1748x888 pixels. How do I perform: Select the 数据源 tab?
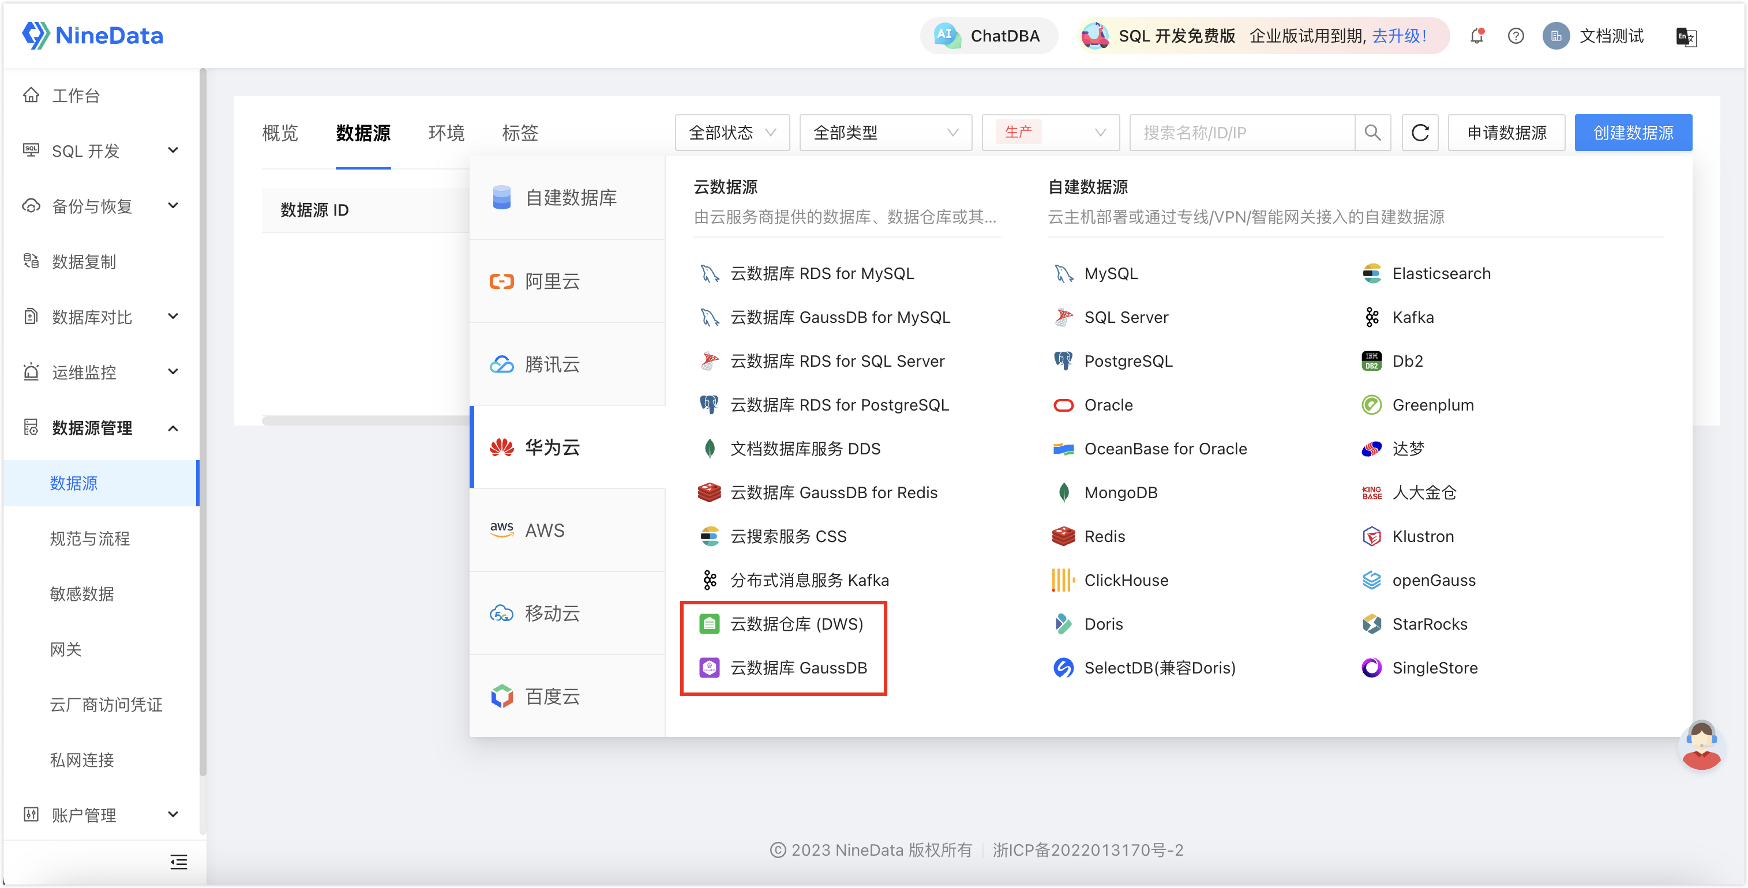(x=363, y=133)
